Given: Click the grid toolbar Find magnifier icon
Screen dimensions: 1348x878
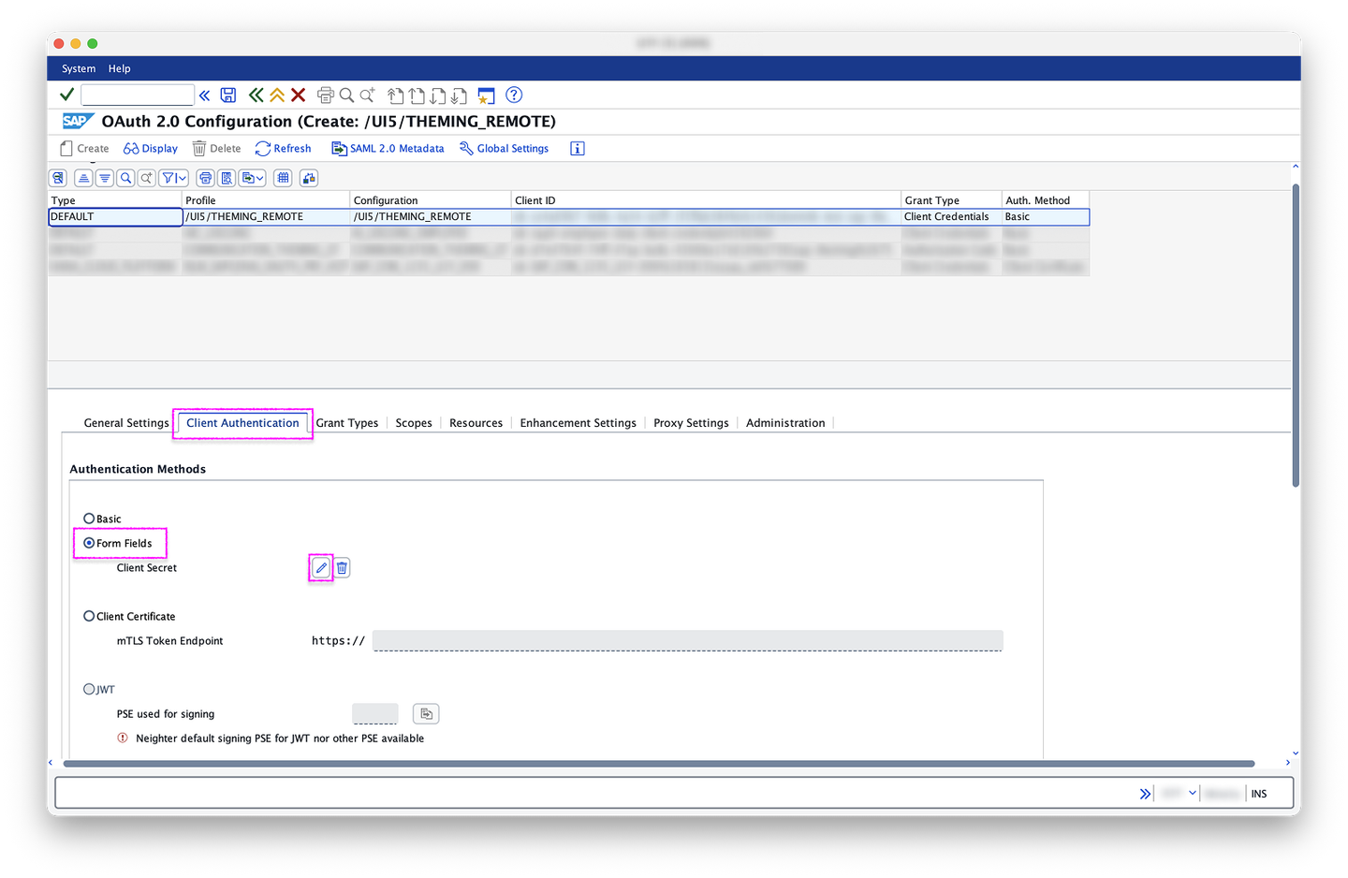Looking at the screenshot, I should (125, 178).
